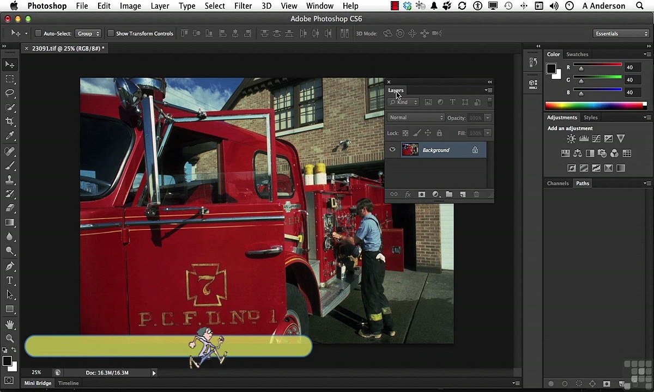Select the Crop tool
Screen dimensions: 654x392
point(10,121)
